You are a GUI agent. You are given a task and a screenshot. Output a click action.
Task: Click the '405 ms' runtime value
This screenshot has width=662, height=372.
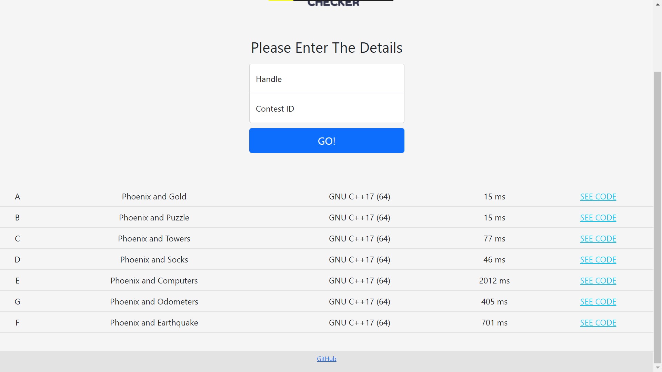(x=494, y=302)
